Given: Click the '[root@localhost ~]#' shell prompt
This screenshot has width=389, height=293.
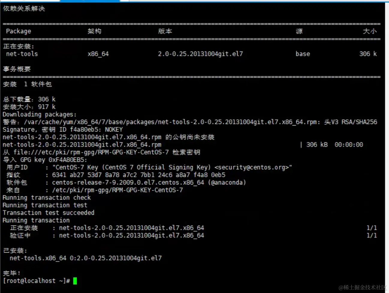Looking at the screenshot, I should pyautogui.click(x=36, y=281).
